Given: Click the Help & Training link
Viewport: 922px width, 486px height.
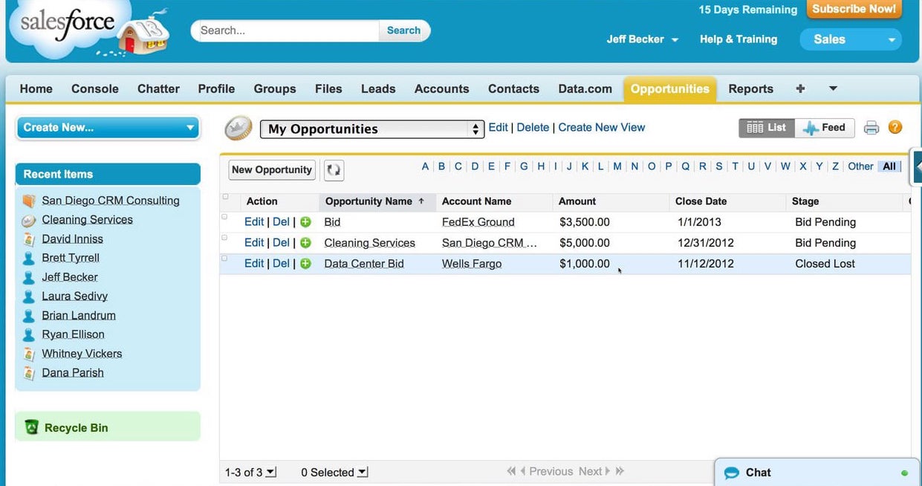Looking at the screenshot, I should [738, 39].
